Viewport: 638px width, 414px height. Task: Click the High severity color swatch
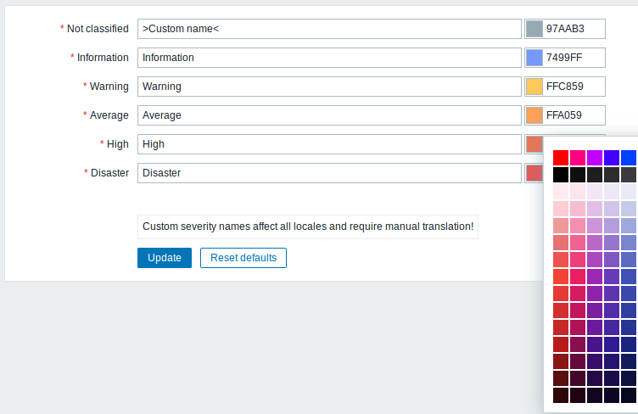click(534, 144)
